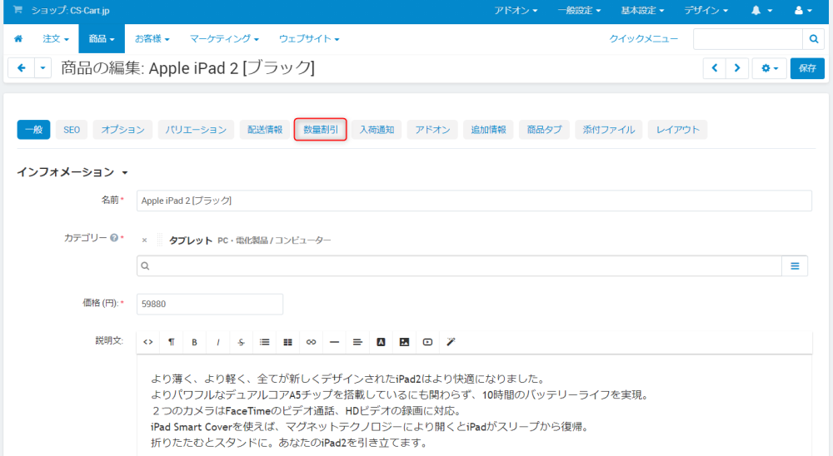Open the レイアウト tab
The image size is (833, 456).
pos(678,130)
